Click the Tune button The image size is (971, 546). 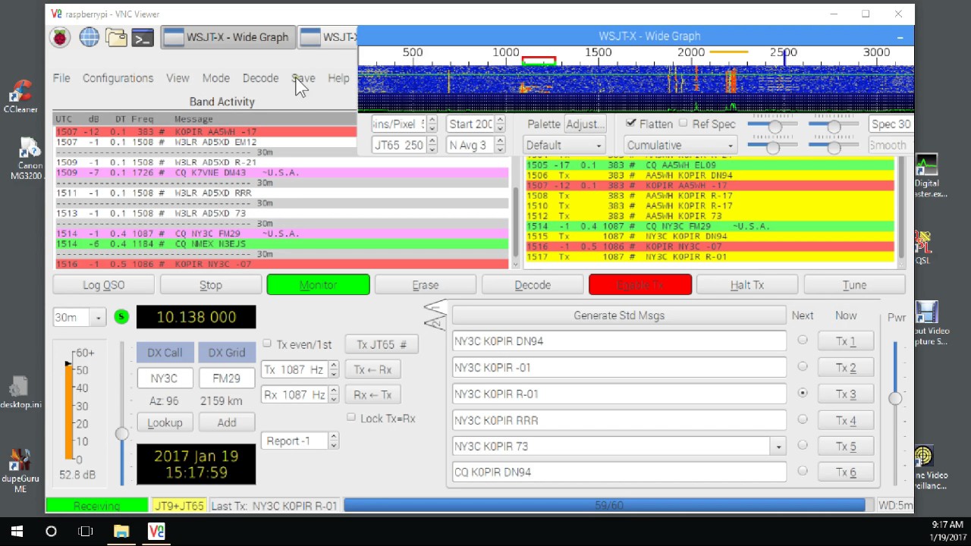[x=854, y=285]
